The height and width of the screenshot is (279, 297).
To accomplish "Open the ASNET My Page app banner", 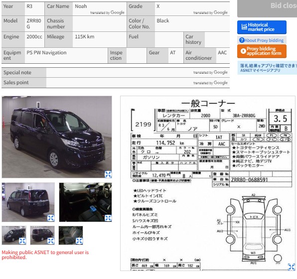I will [267, 68].
